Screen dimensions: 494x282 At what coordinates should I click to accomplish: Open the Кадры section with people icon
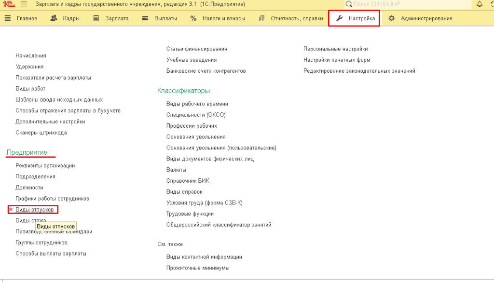tap(66, 18)
